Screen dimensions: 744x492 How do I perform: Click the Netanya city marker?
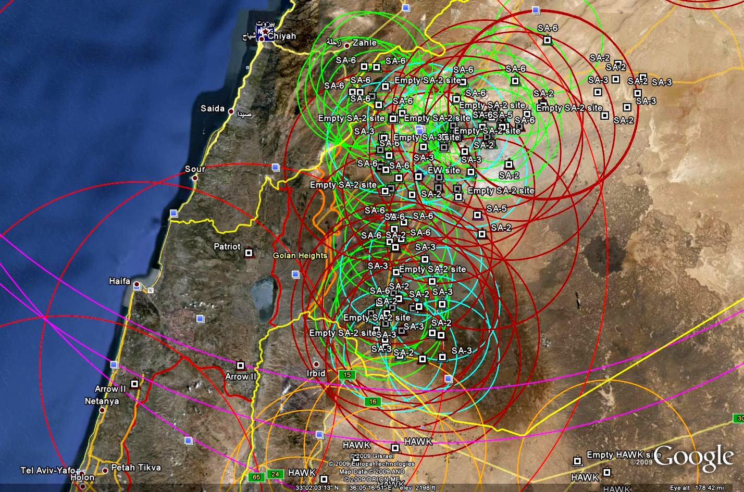tap(102, 410)
